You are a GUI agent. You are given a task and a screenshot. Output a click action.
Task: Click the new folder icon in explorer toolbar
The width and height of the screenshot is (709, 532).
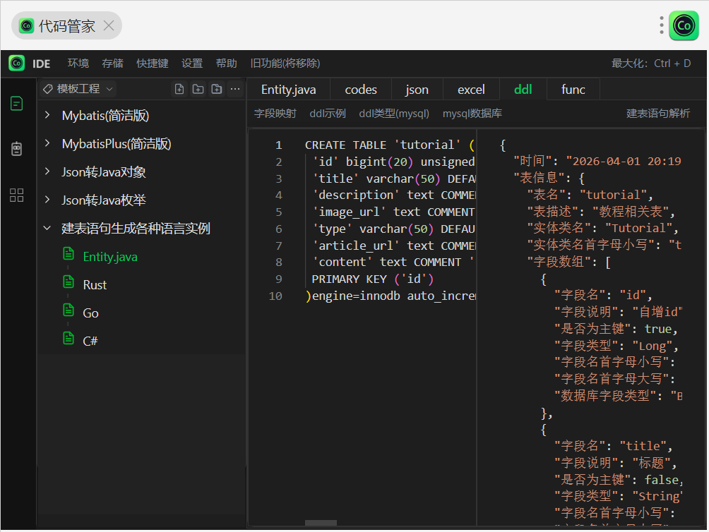coord(198,89)
